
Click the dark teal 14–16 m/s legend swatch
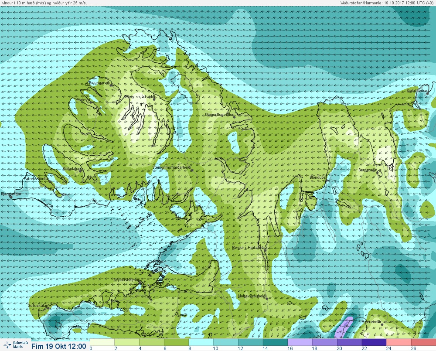pos(275,342)
